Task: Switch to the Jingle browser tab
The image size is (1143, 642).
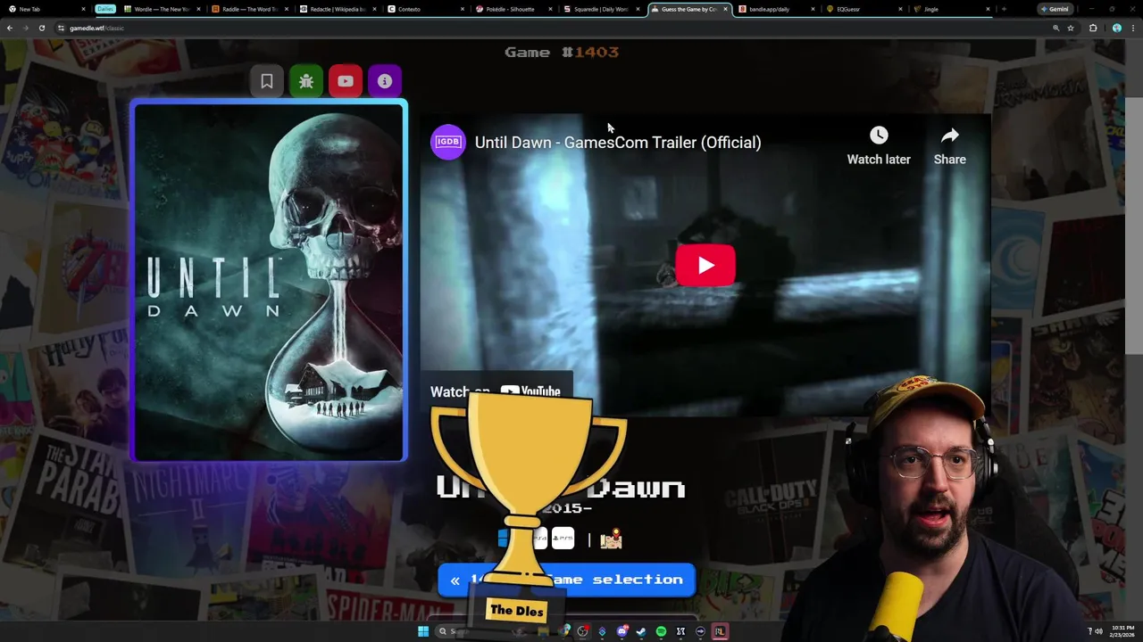Action: pyautogui.click(x=949, y=9)
